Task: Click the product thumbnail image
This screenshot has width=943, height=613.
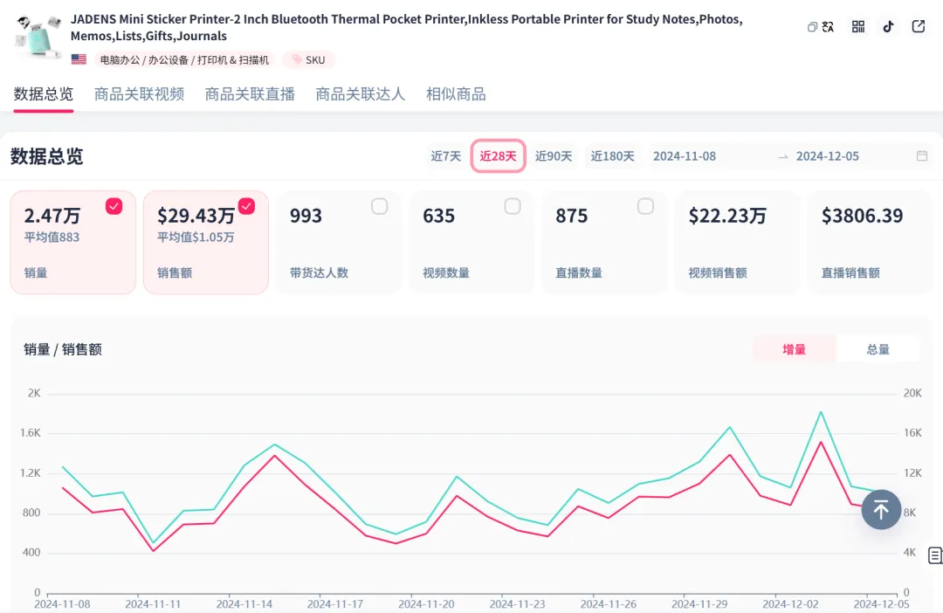Action: [38, 37]
